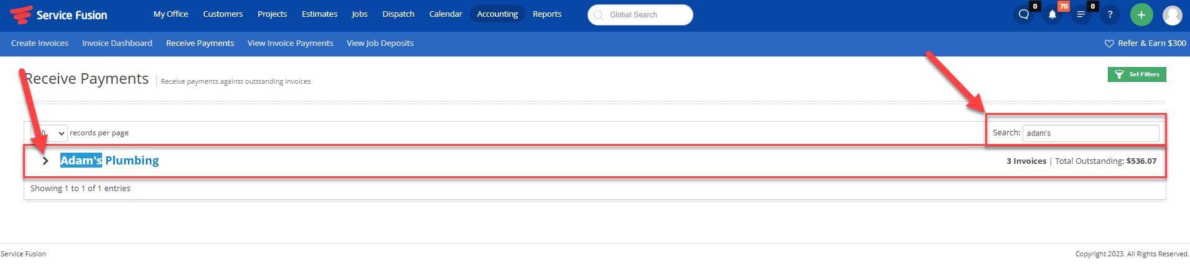Open the notifications bell icon
Screen dimensions: 1190x265
pyautogui.click(x=1052, y=15)
